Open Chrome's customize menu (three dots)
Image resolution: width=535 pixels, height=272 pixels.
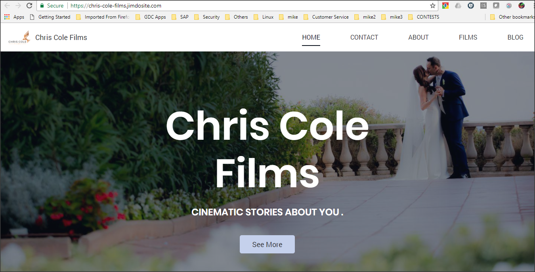coord(533,6)
